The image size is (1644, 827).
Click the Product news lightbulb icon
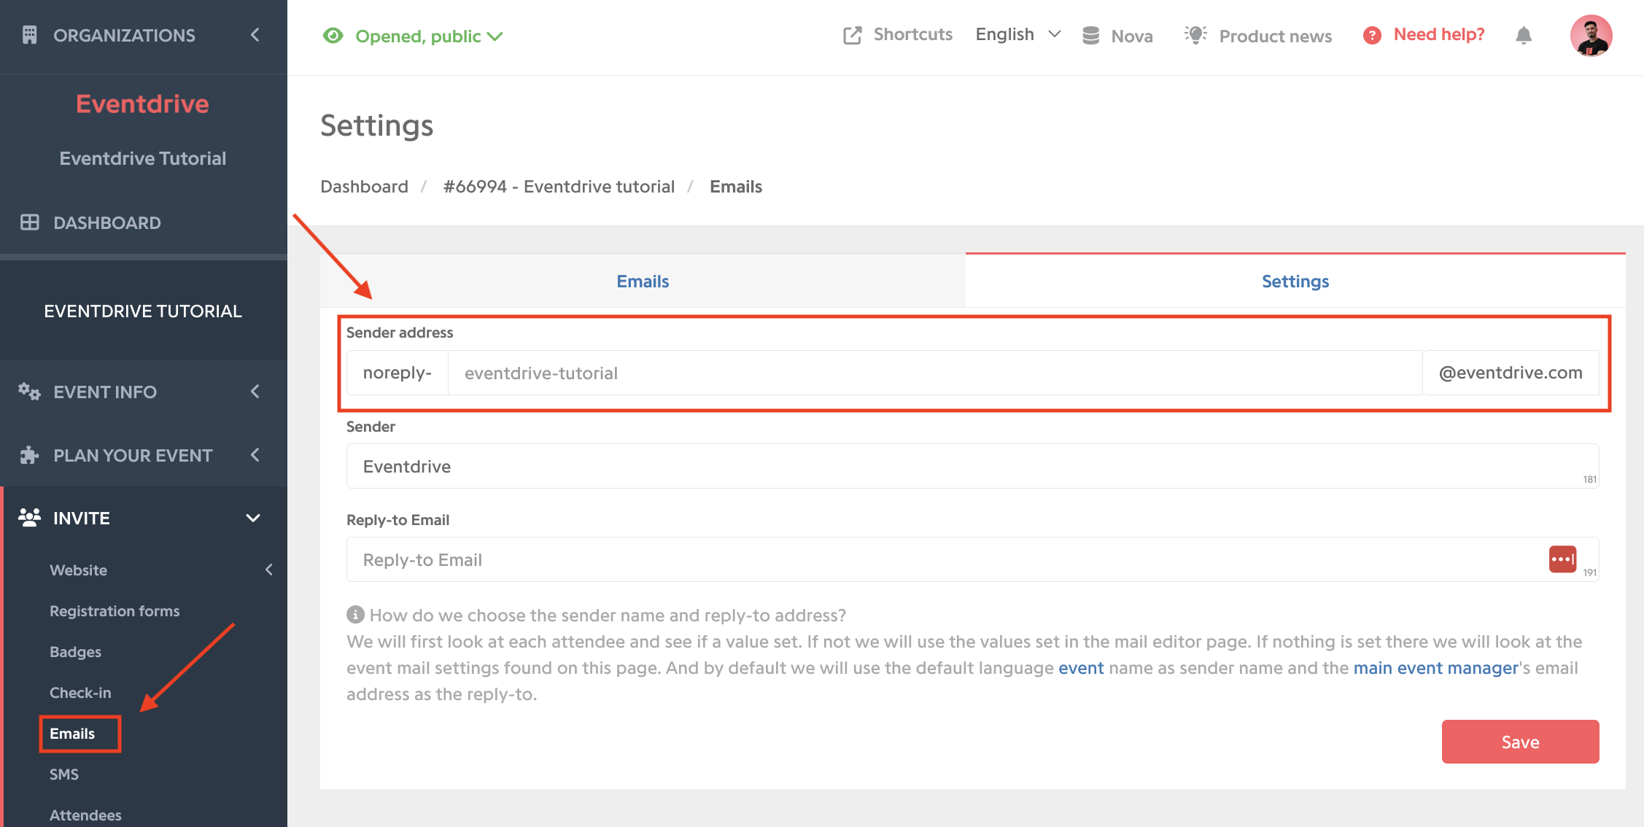(x=1195, y=35)
